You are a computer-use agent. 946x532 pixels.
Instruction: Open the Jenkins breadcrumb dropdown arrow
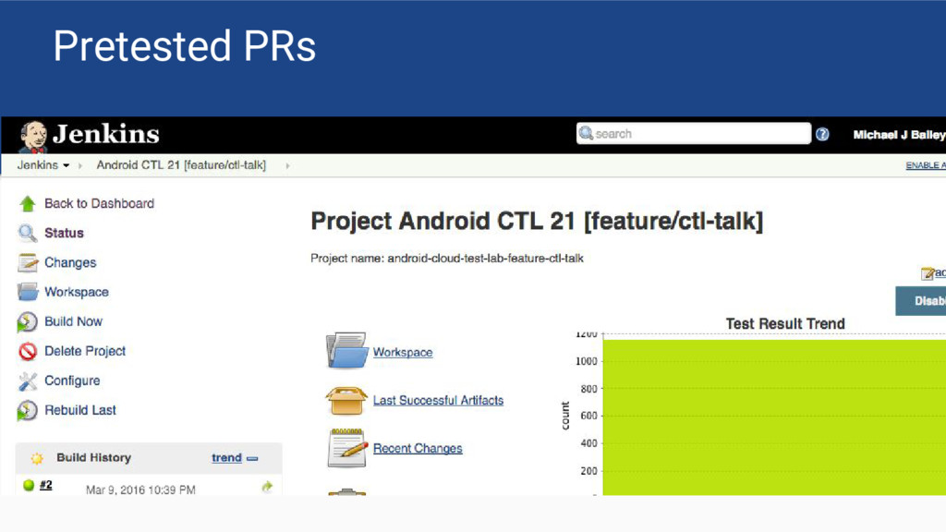click(x=66, y=166)
